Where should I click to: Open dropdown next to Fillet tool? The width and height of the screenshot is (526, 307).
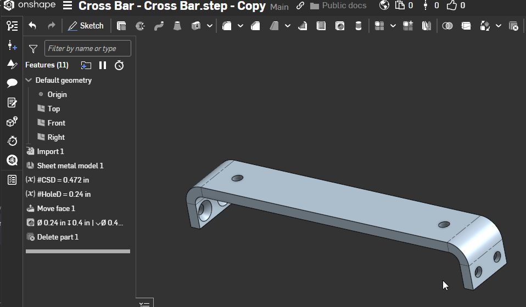pos(240,26)
